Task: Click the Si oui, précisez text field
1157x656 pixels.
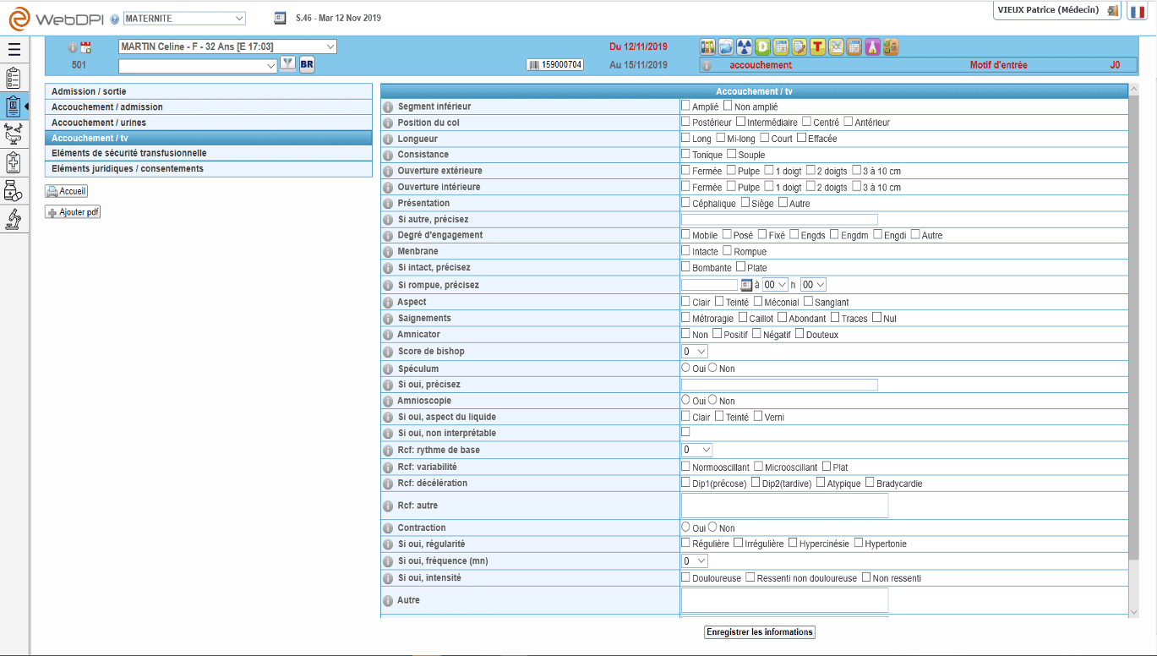Action: point(779,385)
